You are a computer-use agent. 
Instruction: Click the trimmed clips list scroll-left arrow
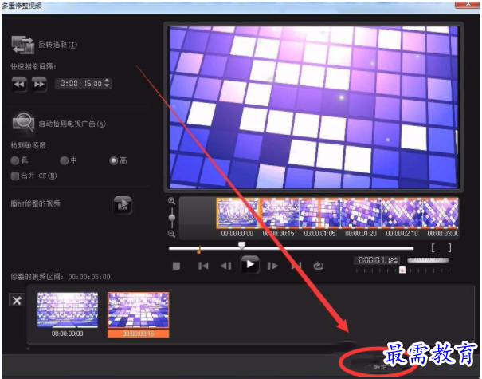pyautogui.click(x=28, y=349)
